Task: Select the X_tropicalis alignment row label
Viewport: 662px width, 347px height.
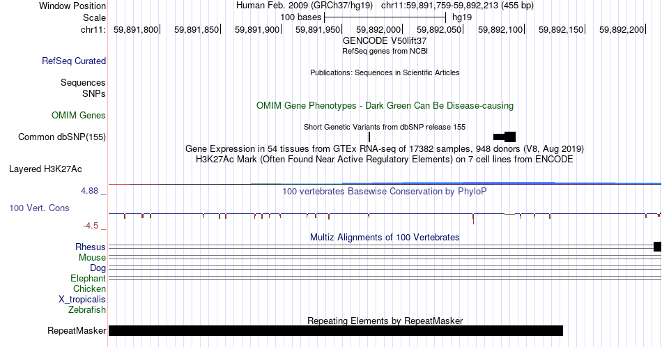Action: (x=82, y=300)
